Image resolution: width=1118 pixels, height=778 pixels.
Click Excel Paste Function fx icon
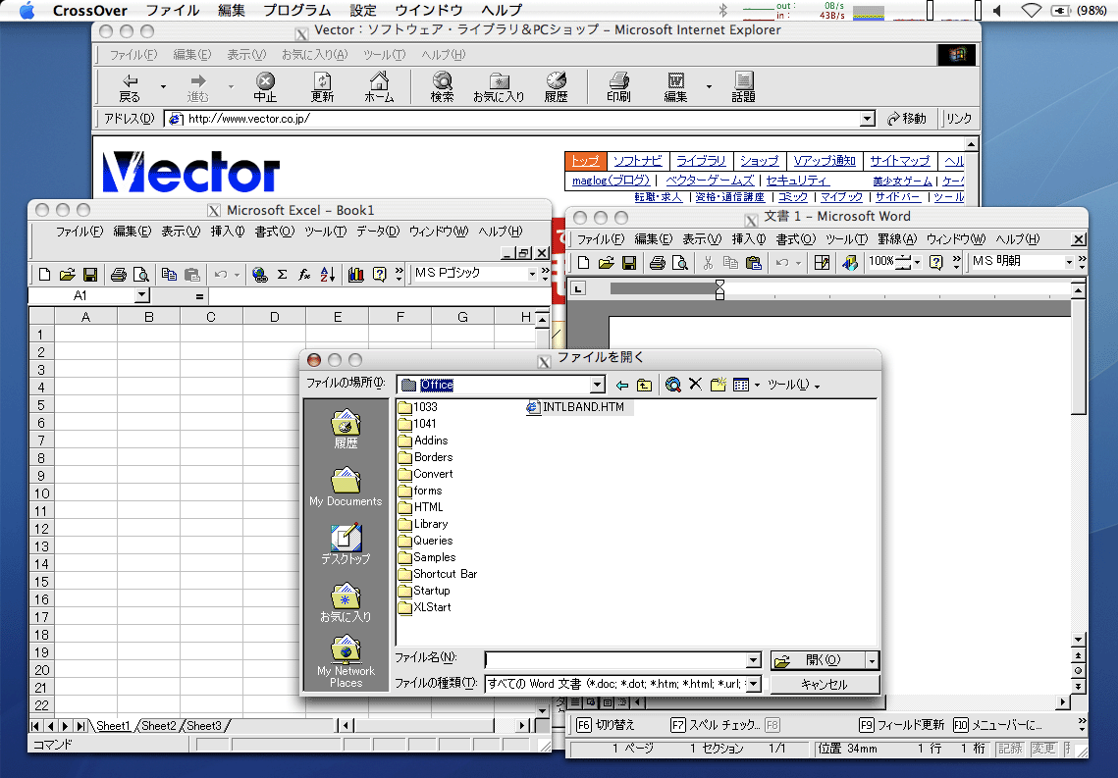304,275
